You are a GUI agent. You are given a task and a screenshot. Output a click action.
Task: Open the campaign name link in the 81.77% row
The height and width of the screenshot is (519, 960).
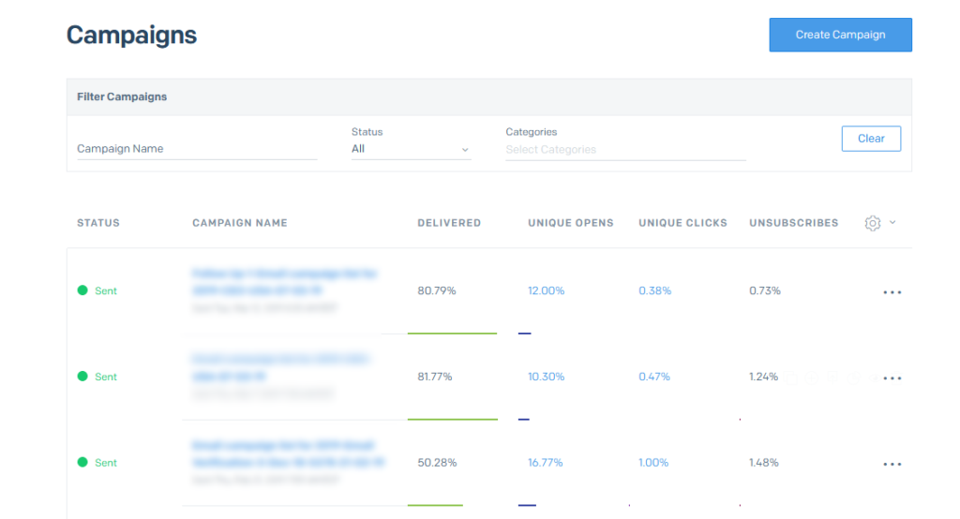280,367
